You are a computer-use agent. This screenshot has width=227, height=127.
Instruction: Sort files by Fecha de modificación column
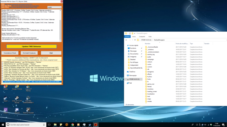(182, 43)
